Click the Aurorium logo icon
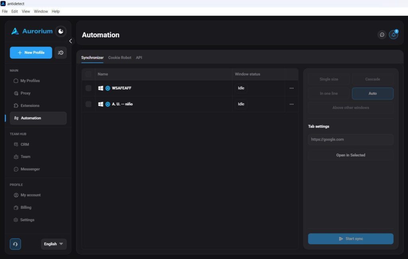The width and height of the screenshot is (408, 259). (x=15, y=31)
